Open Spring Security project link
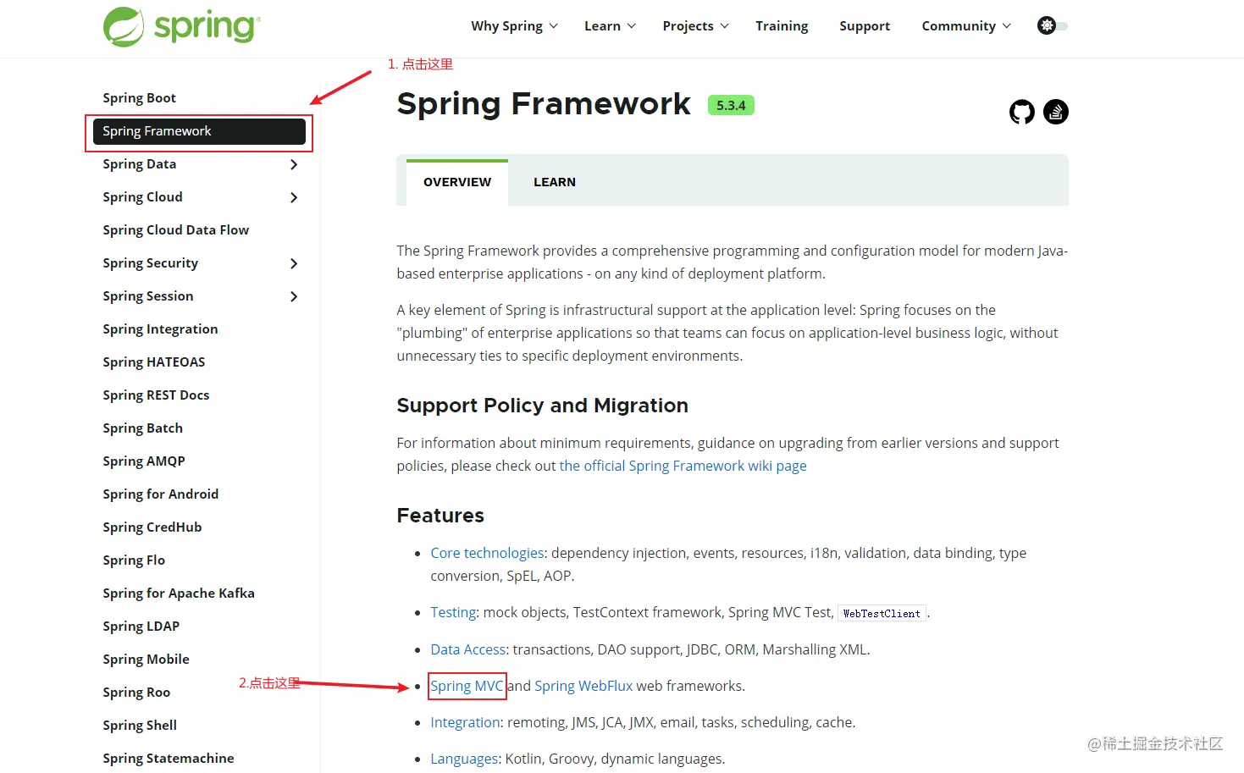This screenshot has width=1244, height=773. [x=151, y=263]
